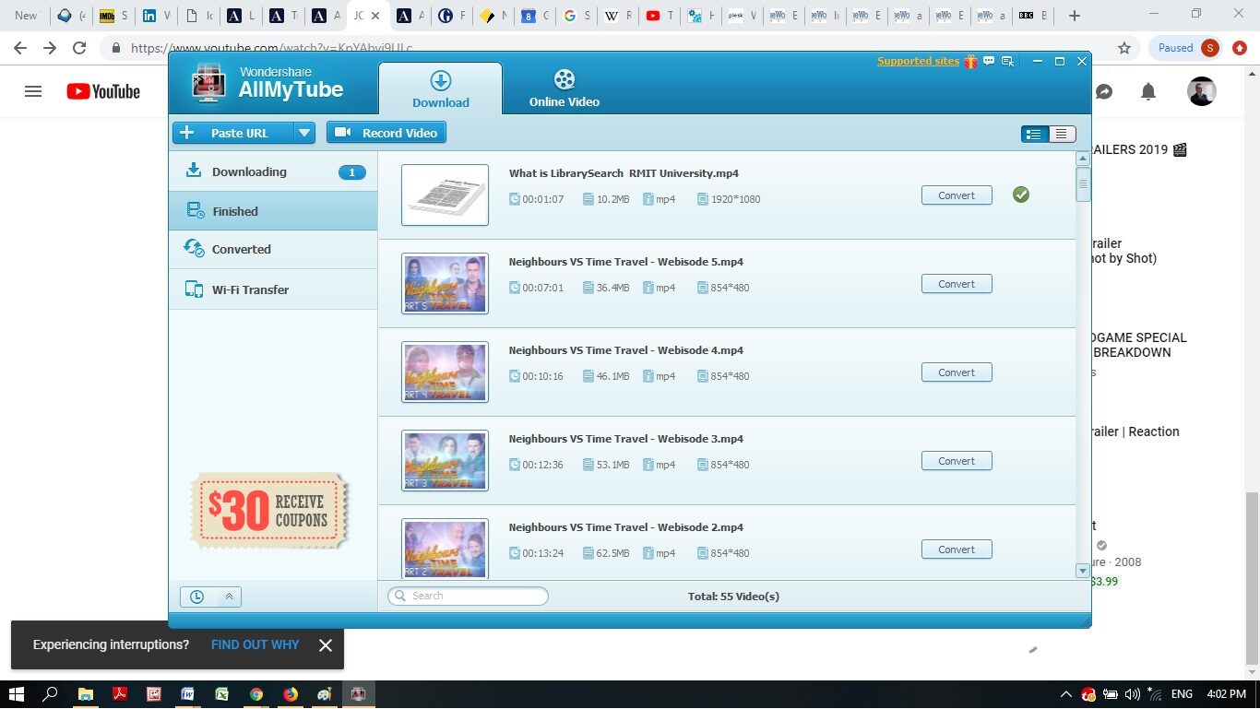Open the Webisode 4 video thumbnail
The image size is (1260, 709).
[x=445, y=372]
